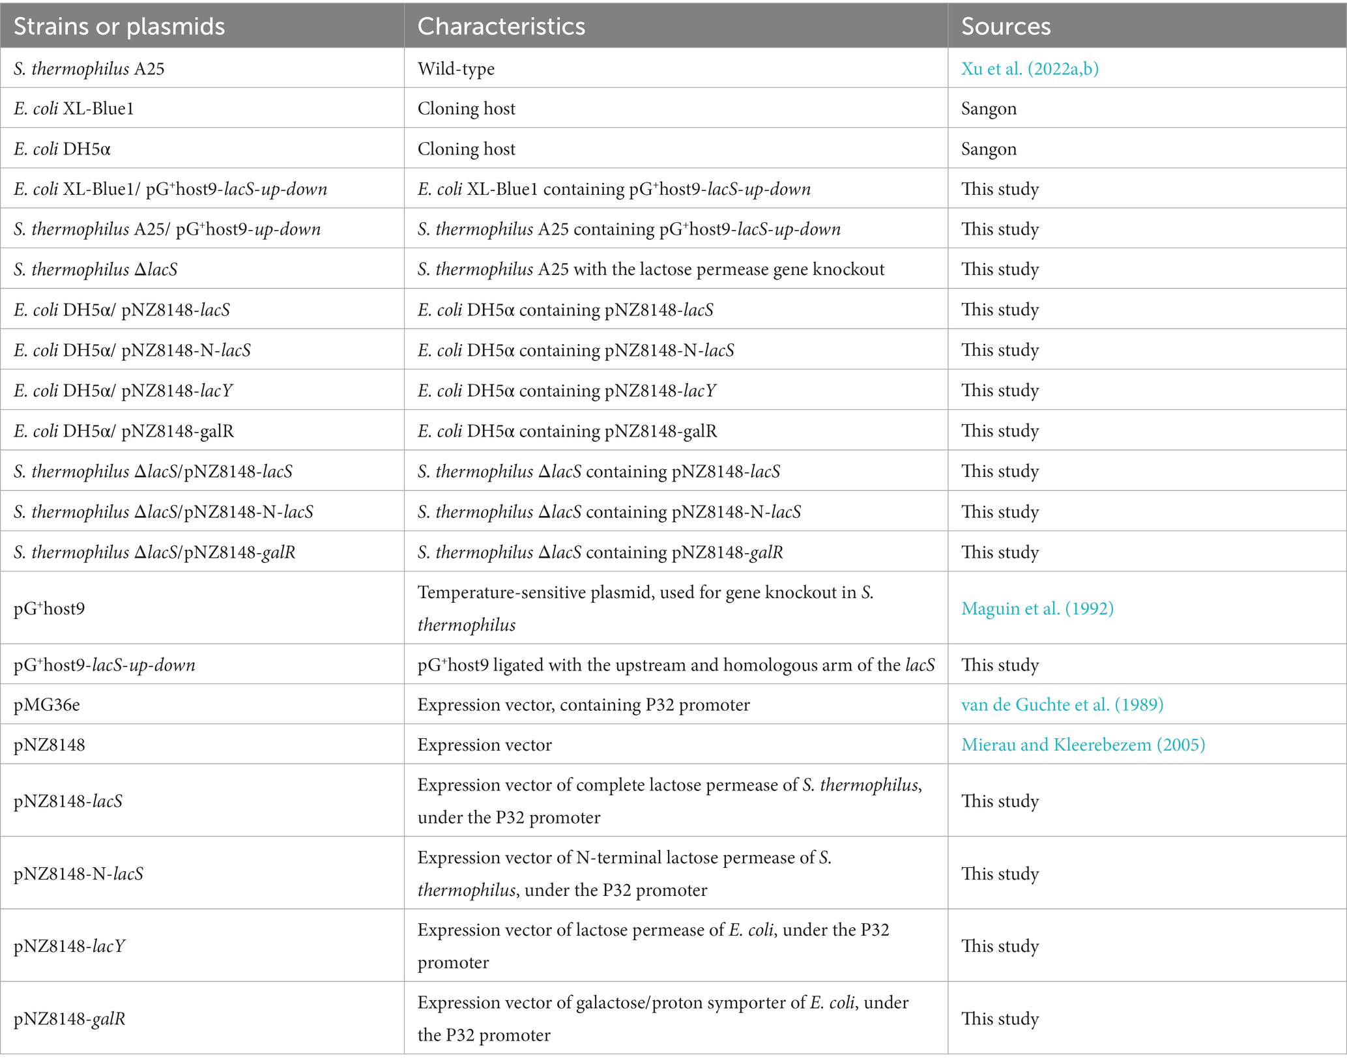Select 'Expression vector, containing P32 promoter' text
Viewport: 1347px width, 1064px height.
[583, 704]
